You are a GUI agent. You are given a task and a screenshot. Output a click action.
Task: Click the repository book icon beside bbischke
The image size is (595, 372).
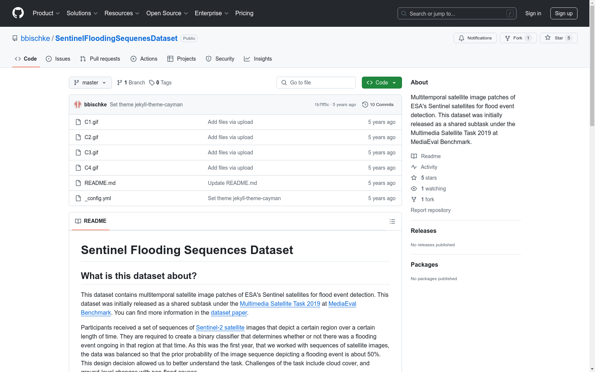15,38
